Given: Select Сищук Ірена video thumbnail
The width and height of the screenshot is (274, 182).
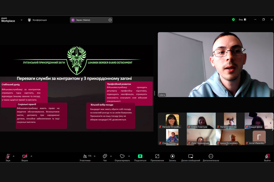Looking at the screenshot, I should tap(259, 121).
